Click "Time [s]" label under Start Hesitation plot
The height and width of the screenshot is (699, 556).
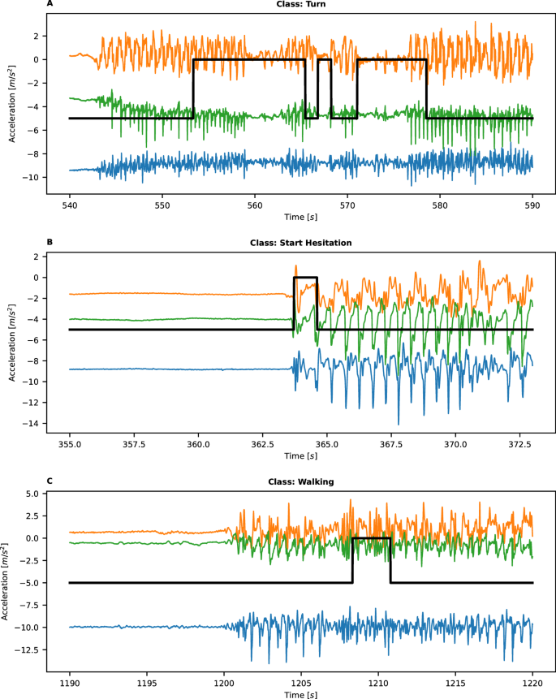pos(301,456)
